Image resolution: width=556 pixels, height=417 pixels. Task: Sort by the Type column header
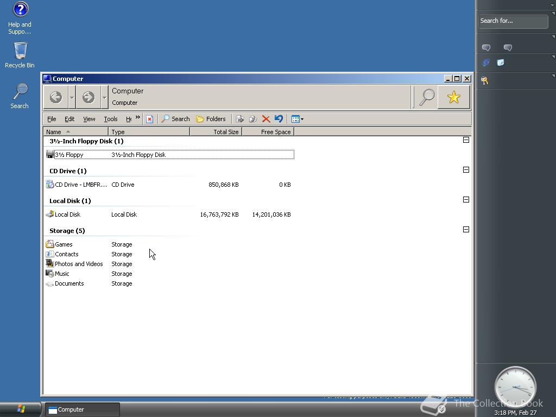149,132
